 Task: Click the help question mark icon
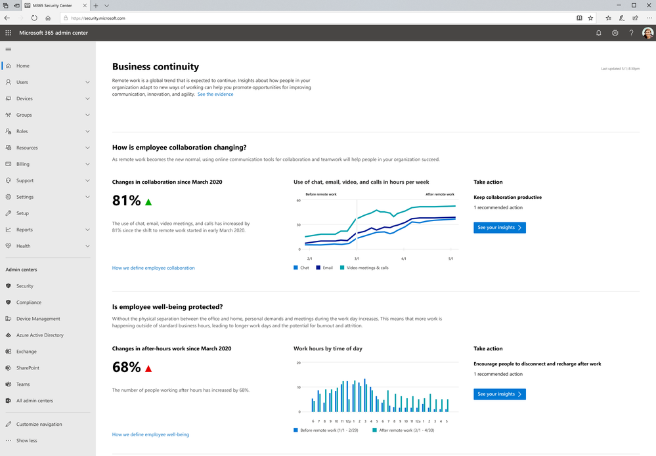pos(631,33)
